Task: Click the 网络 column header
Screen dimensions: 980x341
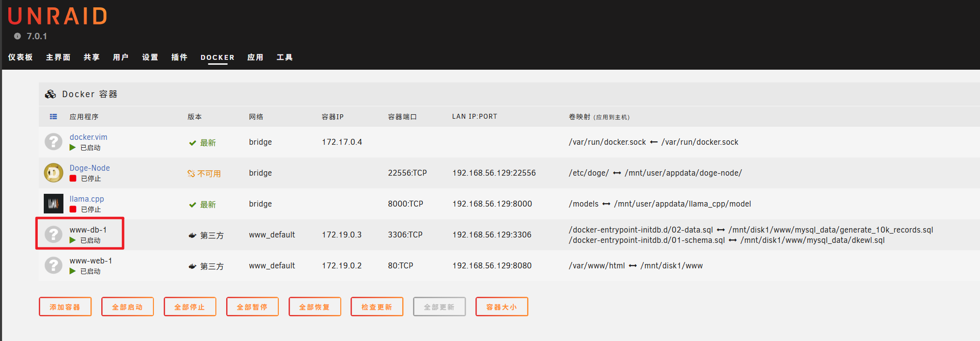Action: (256, 117)
